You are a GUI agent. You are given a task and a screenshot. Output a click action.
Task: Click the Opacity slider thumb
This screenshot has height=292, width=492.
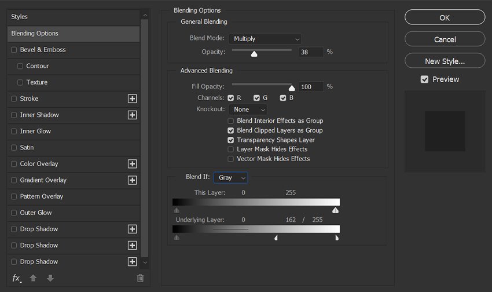pyautogui.click(x=254, y=54)
